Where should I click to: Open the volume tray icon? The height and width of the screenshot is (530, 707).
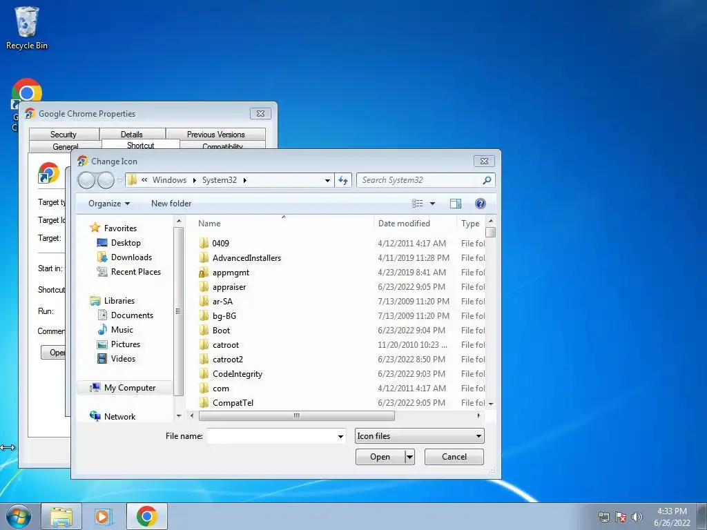coord(637,517)
